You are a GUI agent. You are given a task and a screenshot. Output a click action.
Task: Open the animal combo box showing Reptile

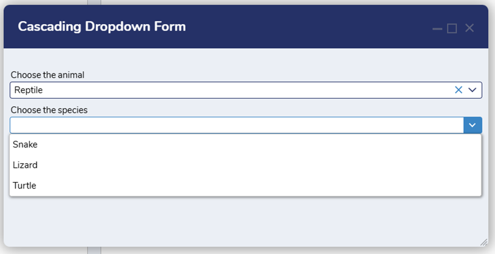point(228,90)
